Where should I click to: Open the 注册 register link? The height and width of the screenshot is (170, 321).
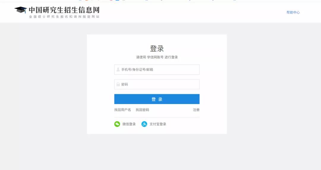click(196, 110)
